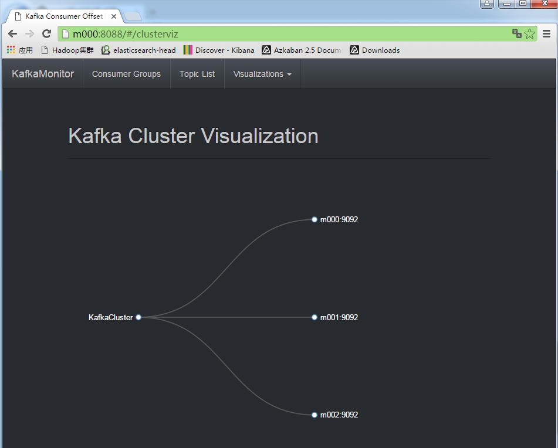
Task: Select the Kafka Consumer Offset browser tab
Action: pyautogui.click(x=63, y=16)
